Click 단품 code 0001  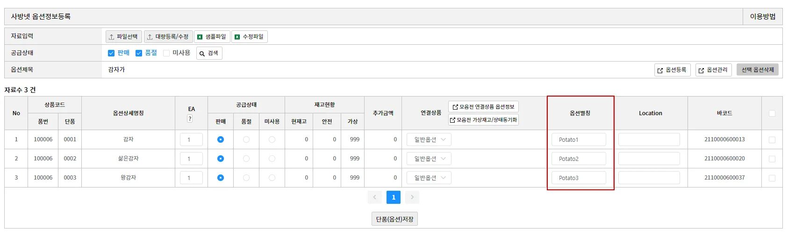click(x=70, y=139)
